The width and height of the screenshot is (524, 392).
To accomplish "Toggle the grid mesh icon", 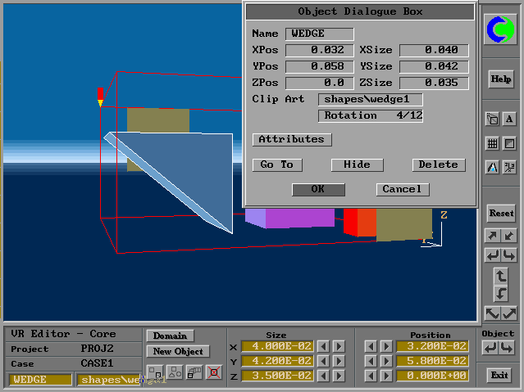I will pyautogui.click(x=492, y=143).
